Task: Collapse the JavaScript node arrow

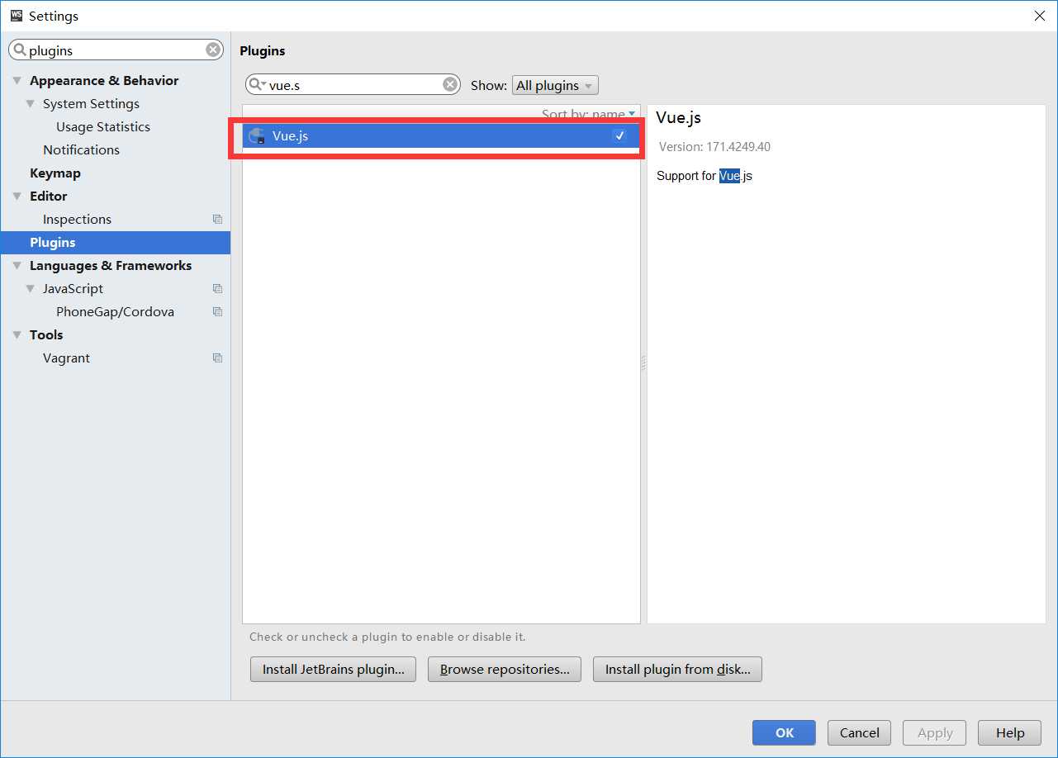Action: point(31,289)
